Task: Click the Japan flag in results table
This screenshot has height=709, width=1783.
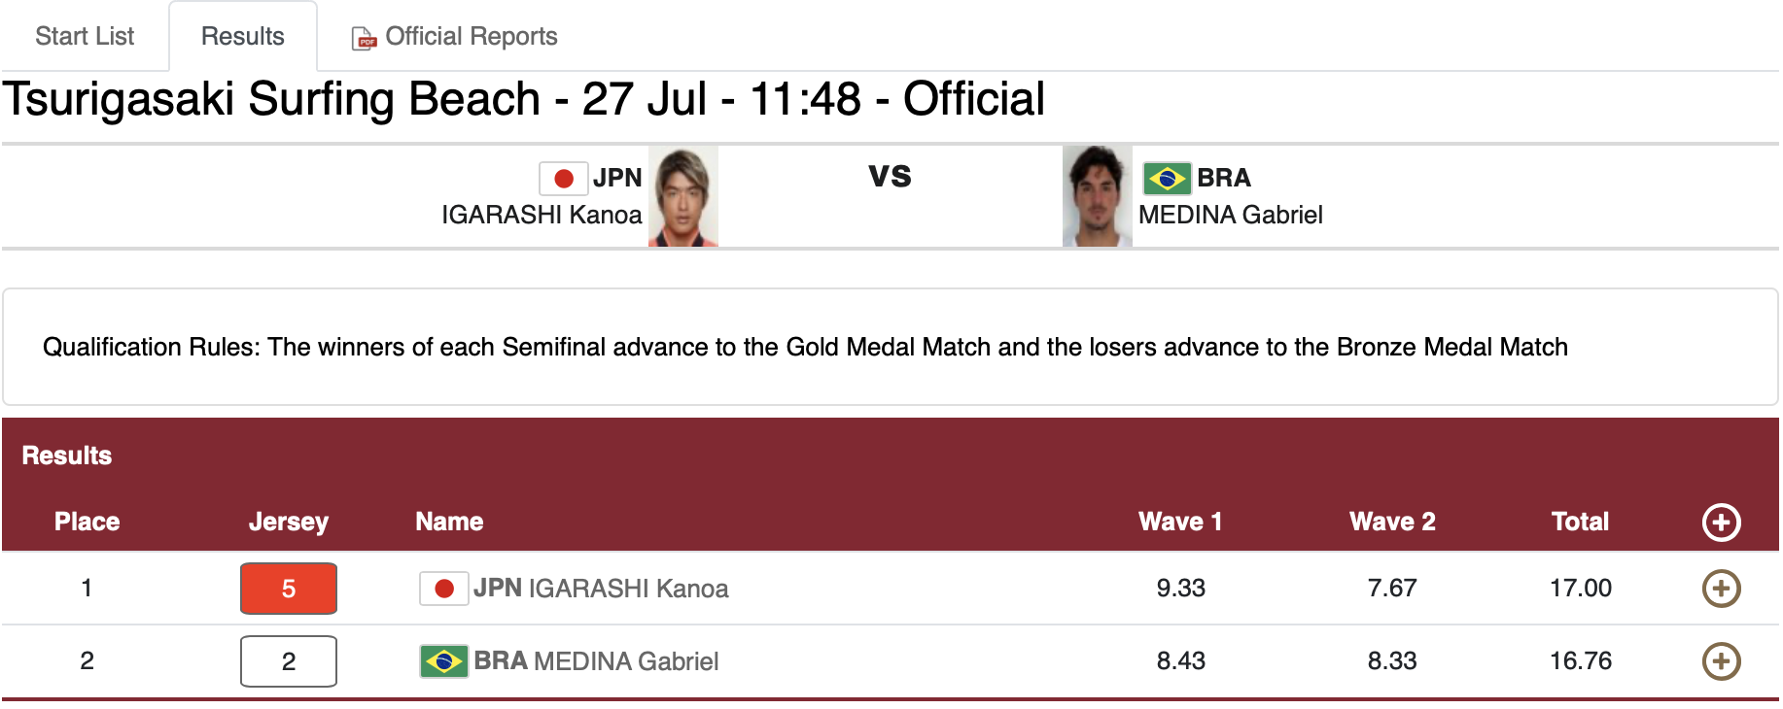Action: click(443, 589)
